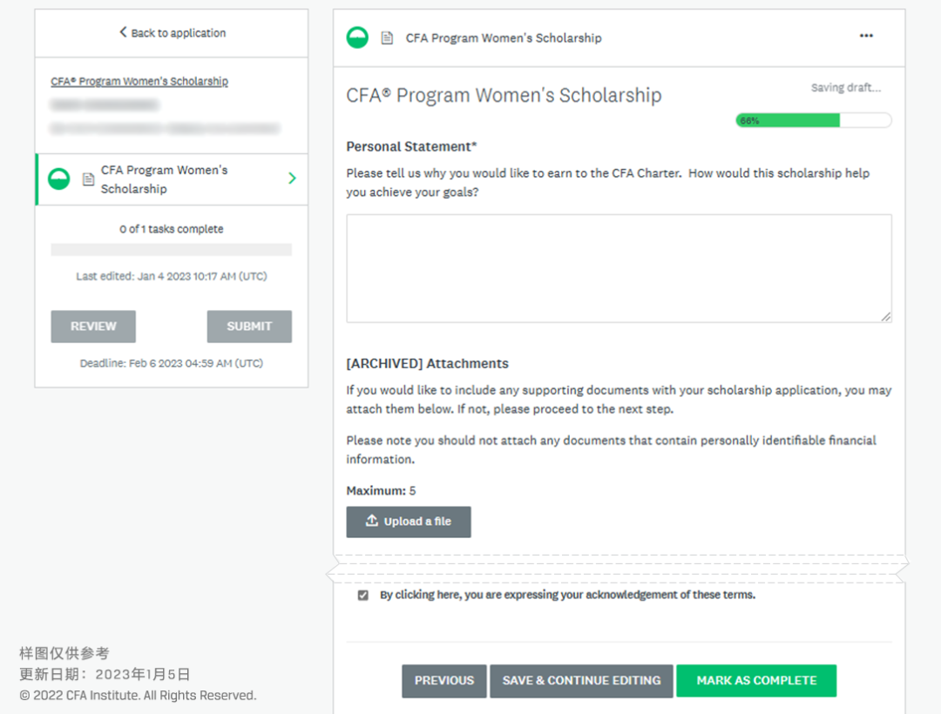
Task: Click the 'Maximum: 5' text
Action: coord(381,490)
